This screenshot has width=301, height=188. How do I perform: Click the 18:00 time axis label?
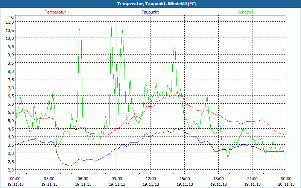click(x=219, y=179)
